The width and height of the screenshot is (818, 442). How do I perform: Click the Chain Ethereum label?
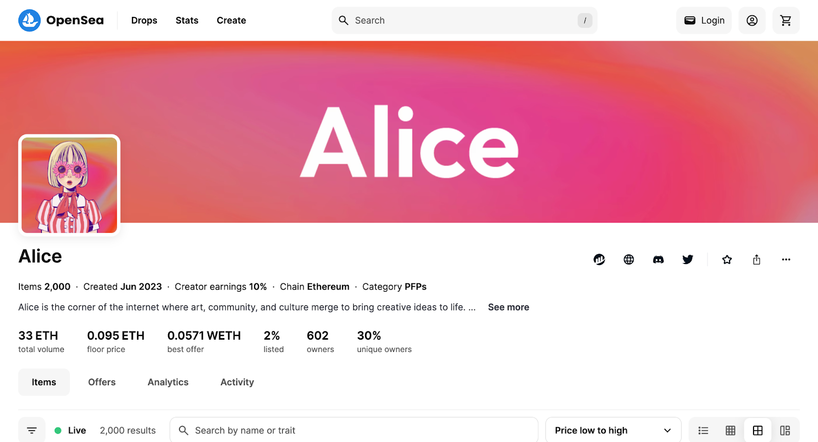point(314,286)
